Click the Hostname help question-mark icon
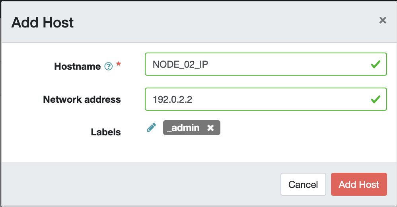The width and height of the screenshot is (397, 207). coord(108,66)
